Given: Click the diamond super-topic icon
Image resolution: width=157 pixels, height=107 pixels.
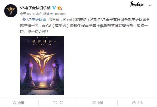Looking at the screenshot, I should coord(24,20).
